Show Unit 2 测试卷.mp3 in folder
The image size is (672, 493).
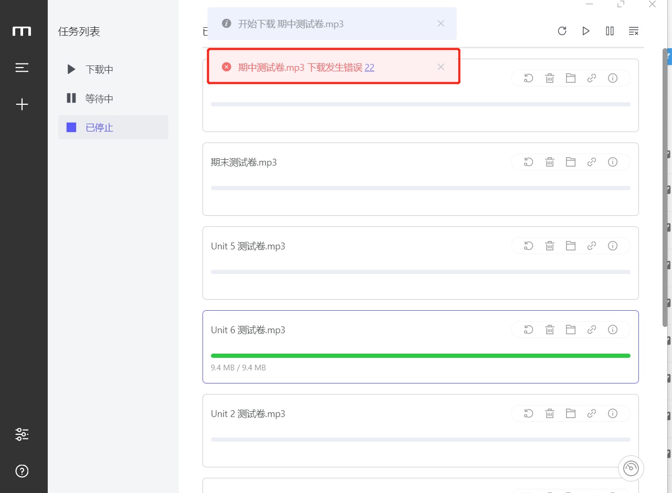point(571,413)
